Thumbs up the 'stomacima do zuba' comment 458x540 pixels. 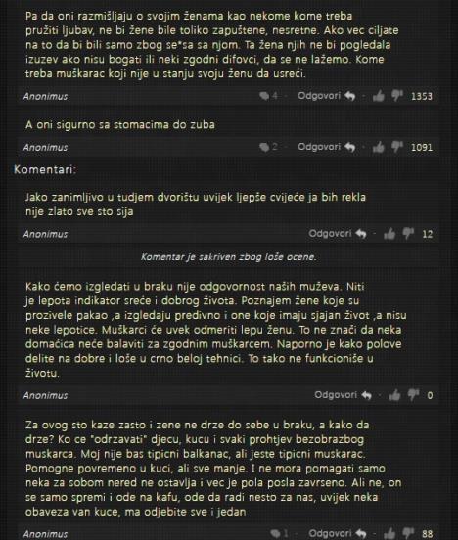[379, 147]
